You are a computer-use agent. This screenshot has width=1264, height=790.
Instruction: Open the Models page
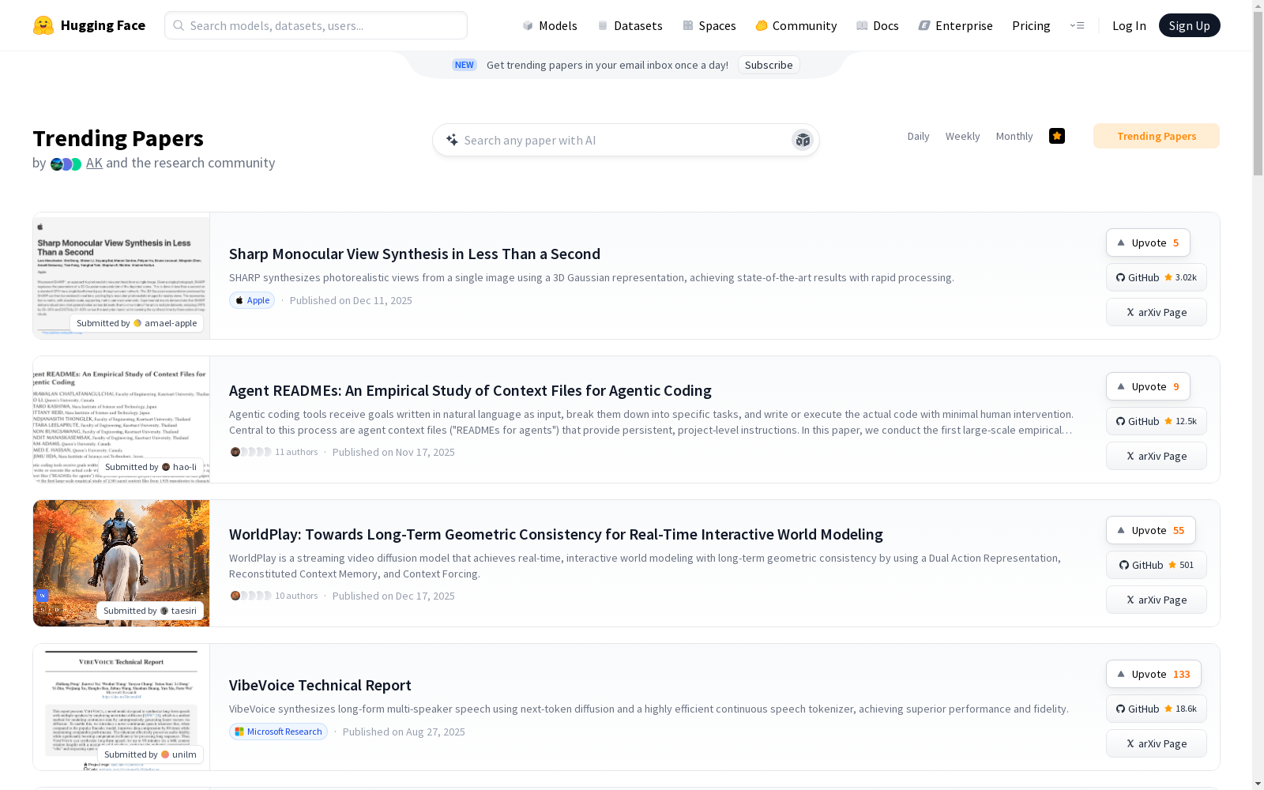point(550,25)
